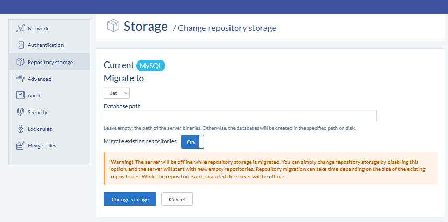
Task: Click the Audit sidebar icon
Action: pos(20,95)
